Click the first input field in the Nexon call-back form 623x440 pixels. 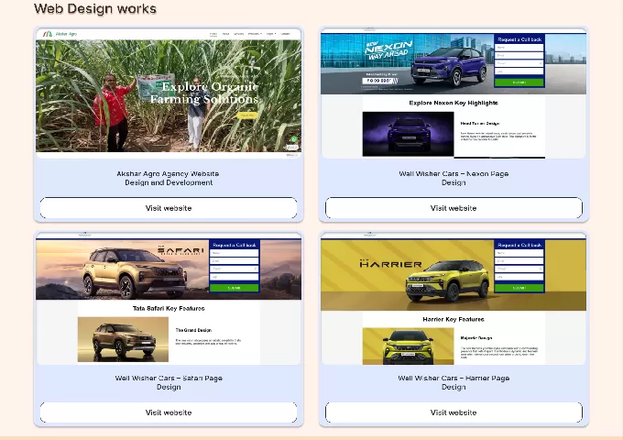click(x=519, y=49)
